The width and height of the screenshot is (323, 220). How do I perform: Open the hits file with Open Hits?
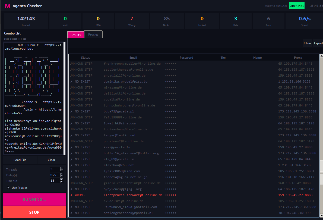(x=297, y=6)
